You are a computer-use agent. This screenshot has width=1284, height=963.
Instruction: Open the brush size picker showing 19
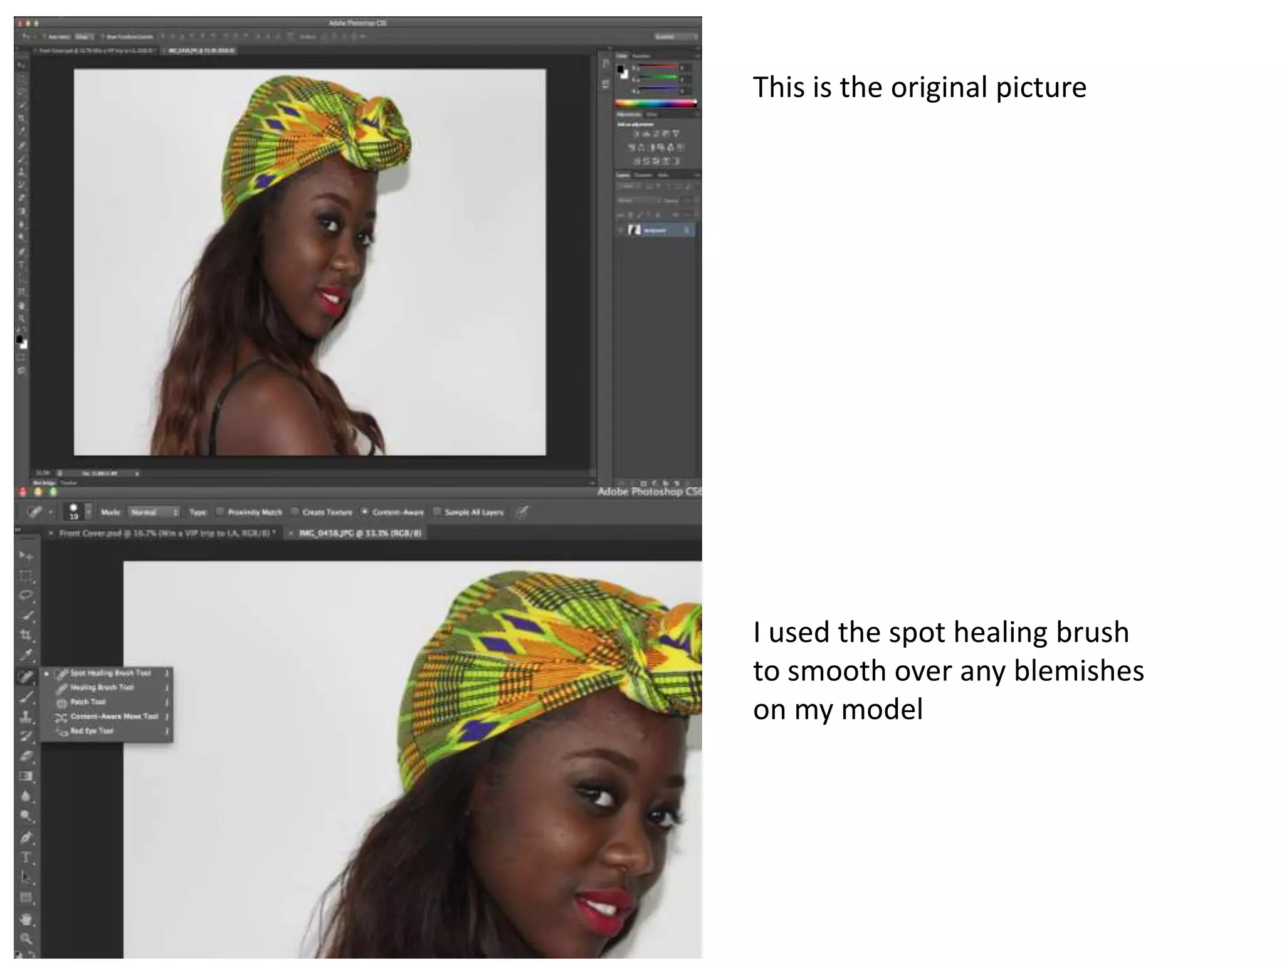[x=74, y=512]
